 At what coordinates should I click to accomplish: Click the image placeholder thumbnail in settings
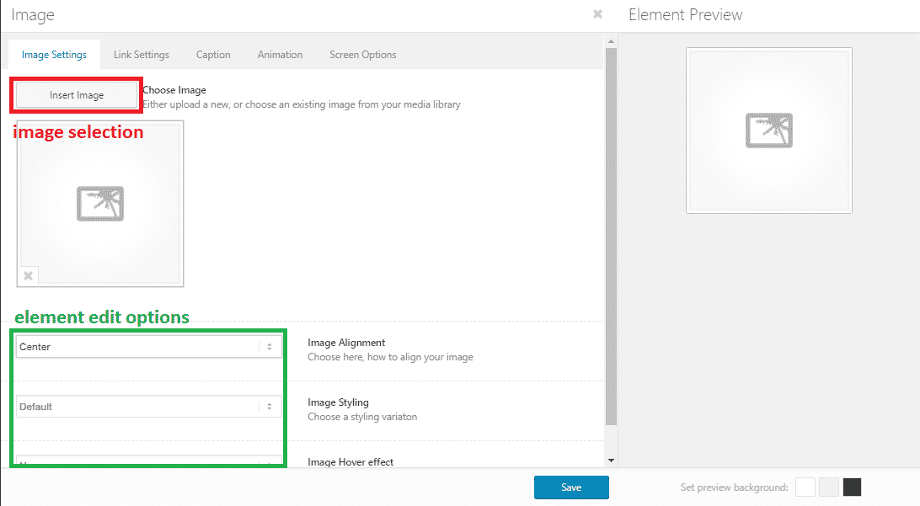(x=100, y=204)
